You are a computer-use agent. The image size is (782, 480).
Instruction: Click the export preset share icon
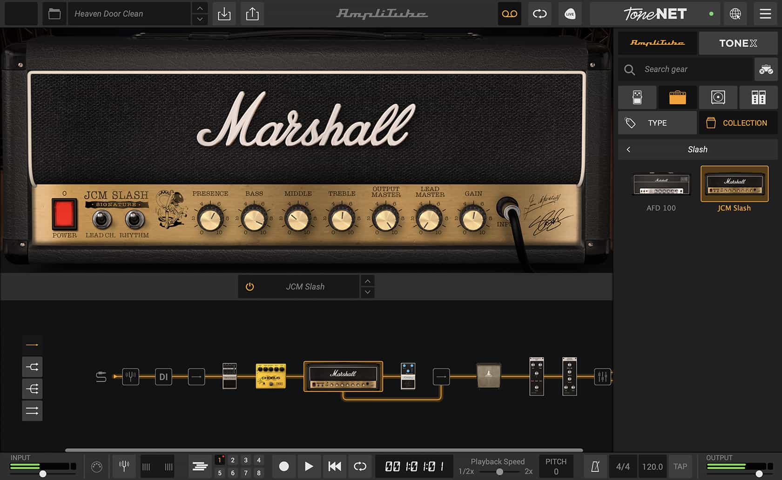point(252,14)
